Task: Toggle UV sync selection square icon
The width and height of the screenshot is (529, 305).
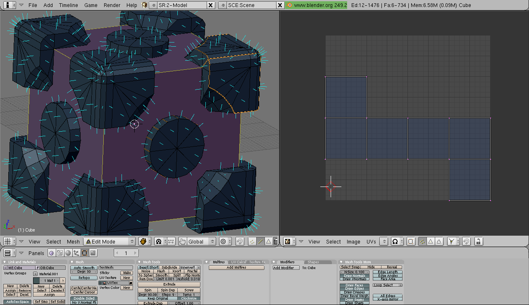Action: 411,241
